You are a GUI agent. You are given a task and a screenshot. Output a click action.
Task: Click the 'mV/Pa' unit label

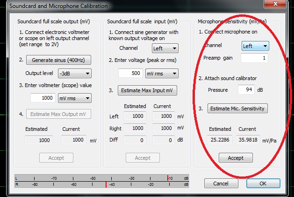click(x=269, y=141)
